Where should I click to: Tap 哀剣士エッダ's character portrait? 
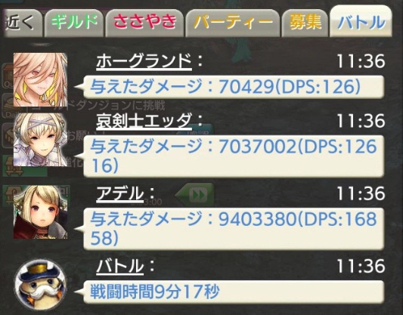[x=40, y=140]
